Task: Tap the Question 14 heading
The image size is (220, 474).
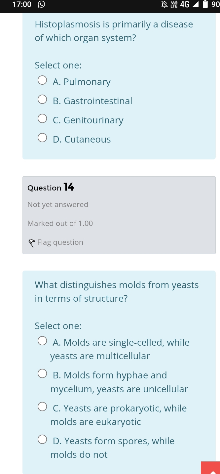Action: (x=51, y=188)
